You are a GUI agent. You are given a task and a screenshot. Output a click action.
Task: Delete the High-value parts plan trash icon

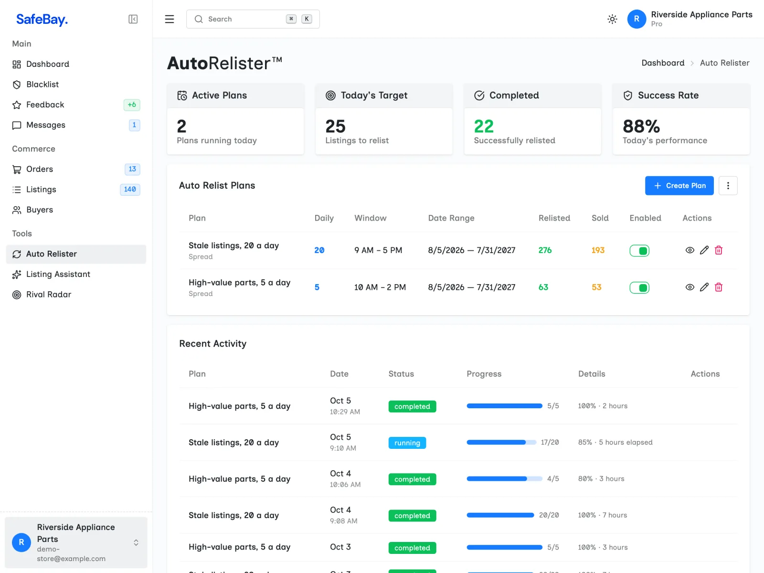pyautogui.click(x=719, y=287)
